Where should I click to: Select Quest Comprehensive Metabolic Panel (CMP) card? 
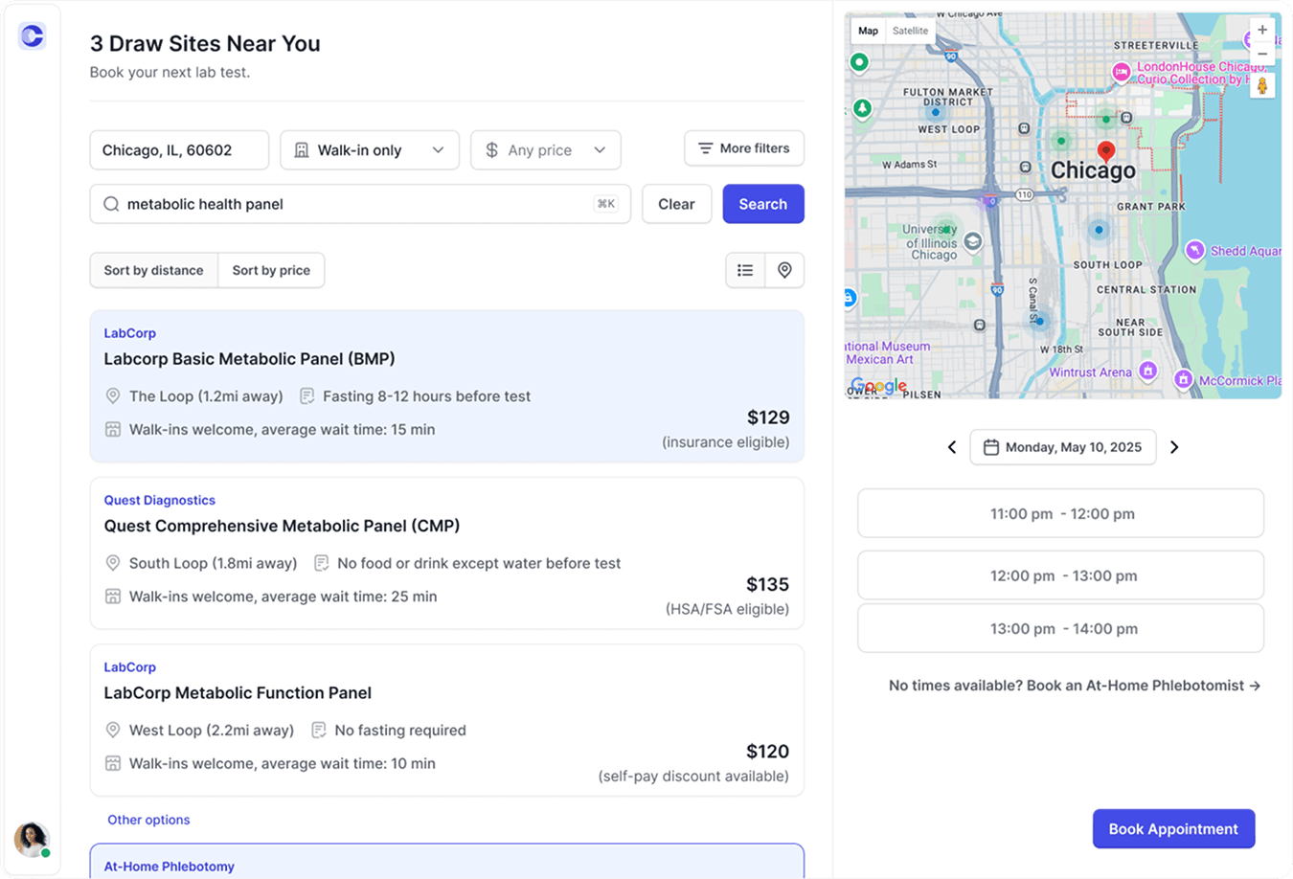[447, 553]
